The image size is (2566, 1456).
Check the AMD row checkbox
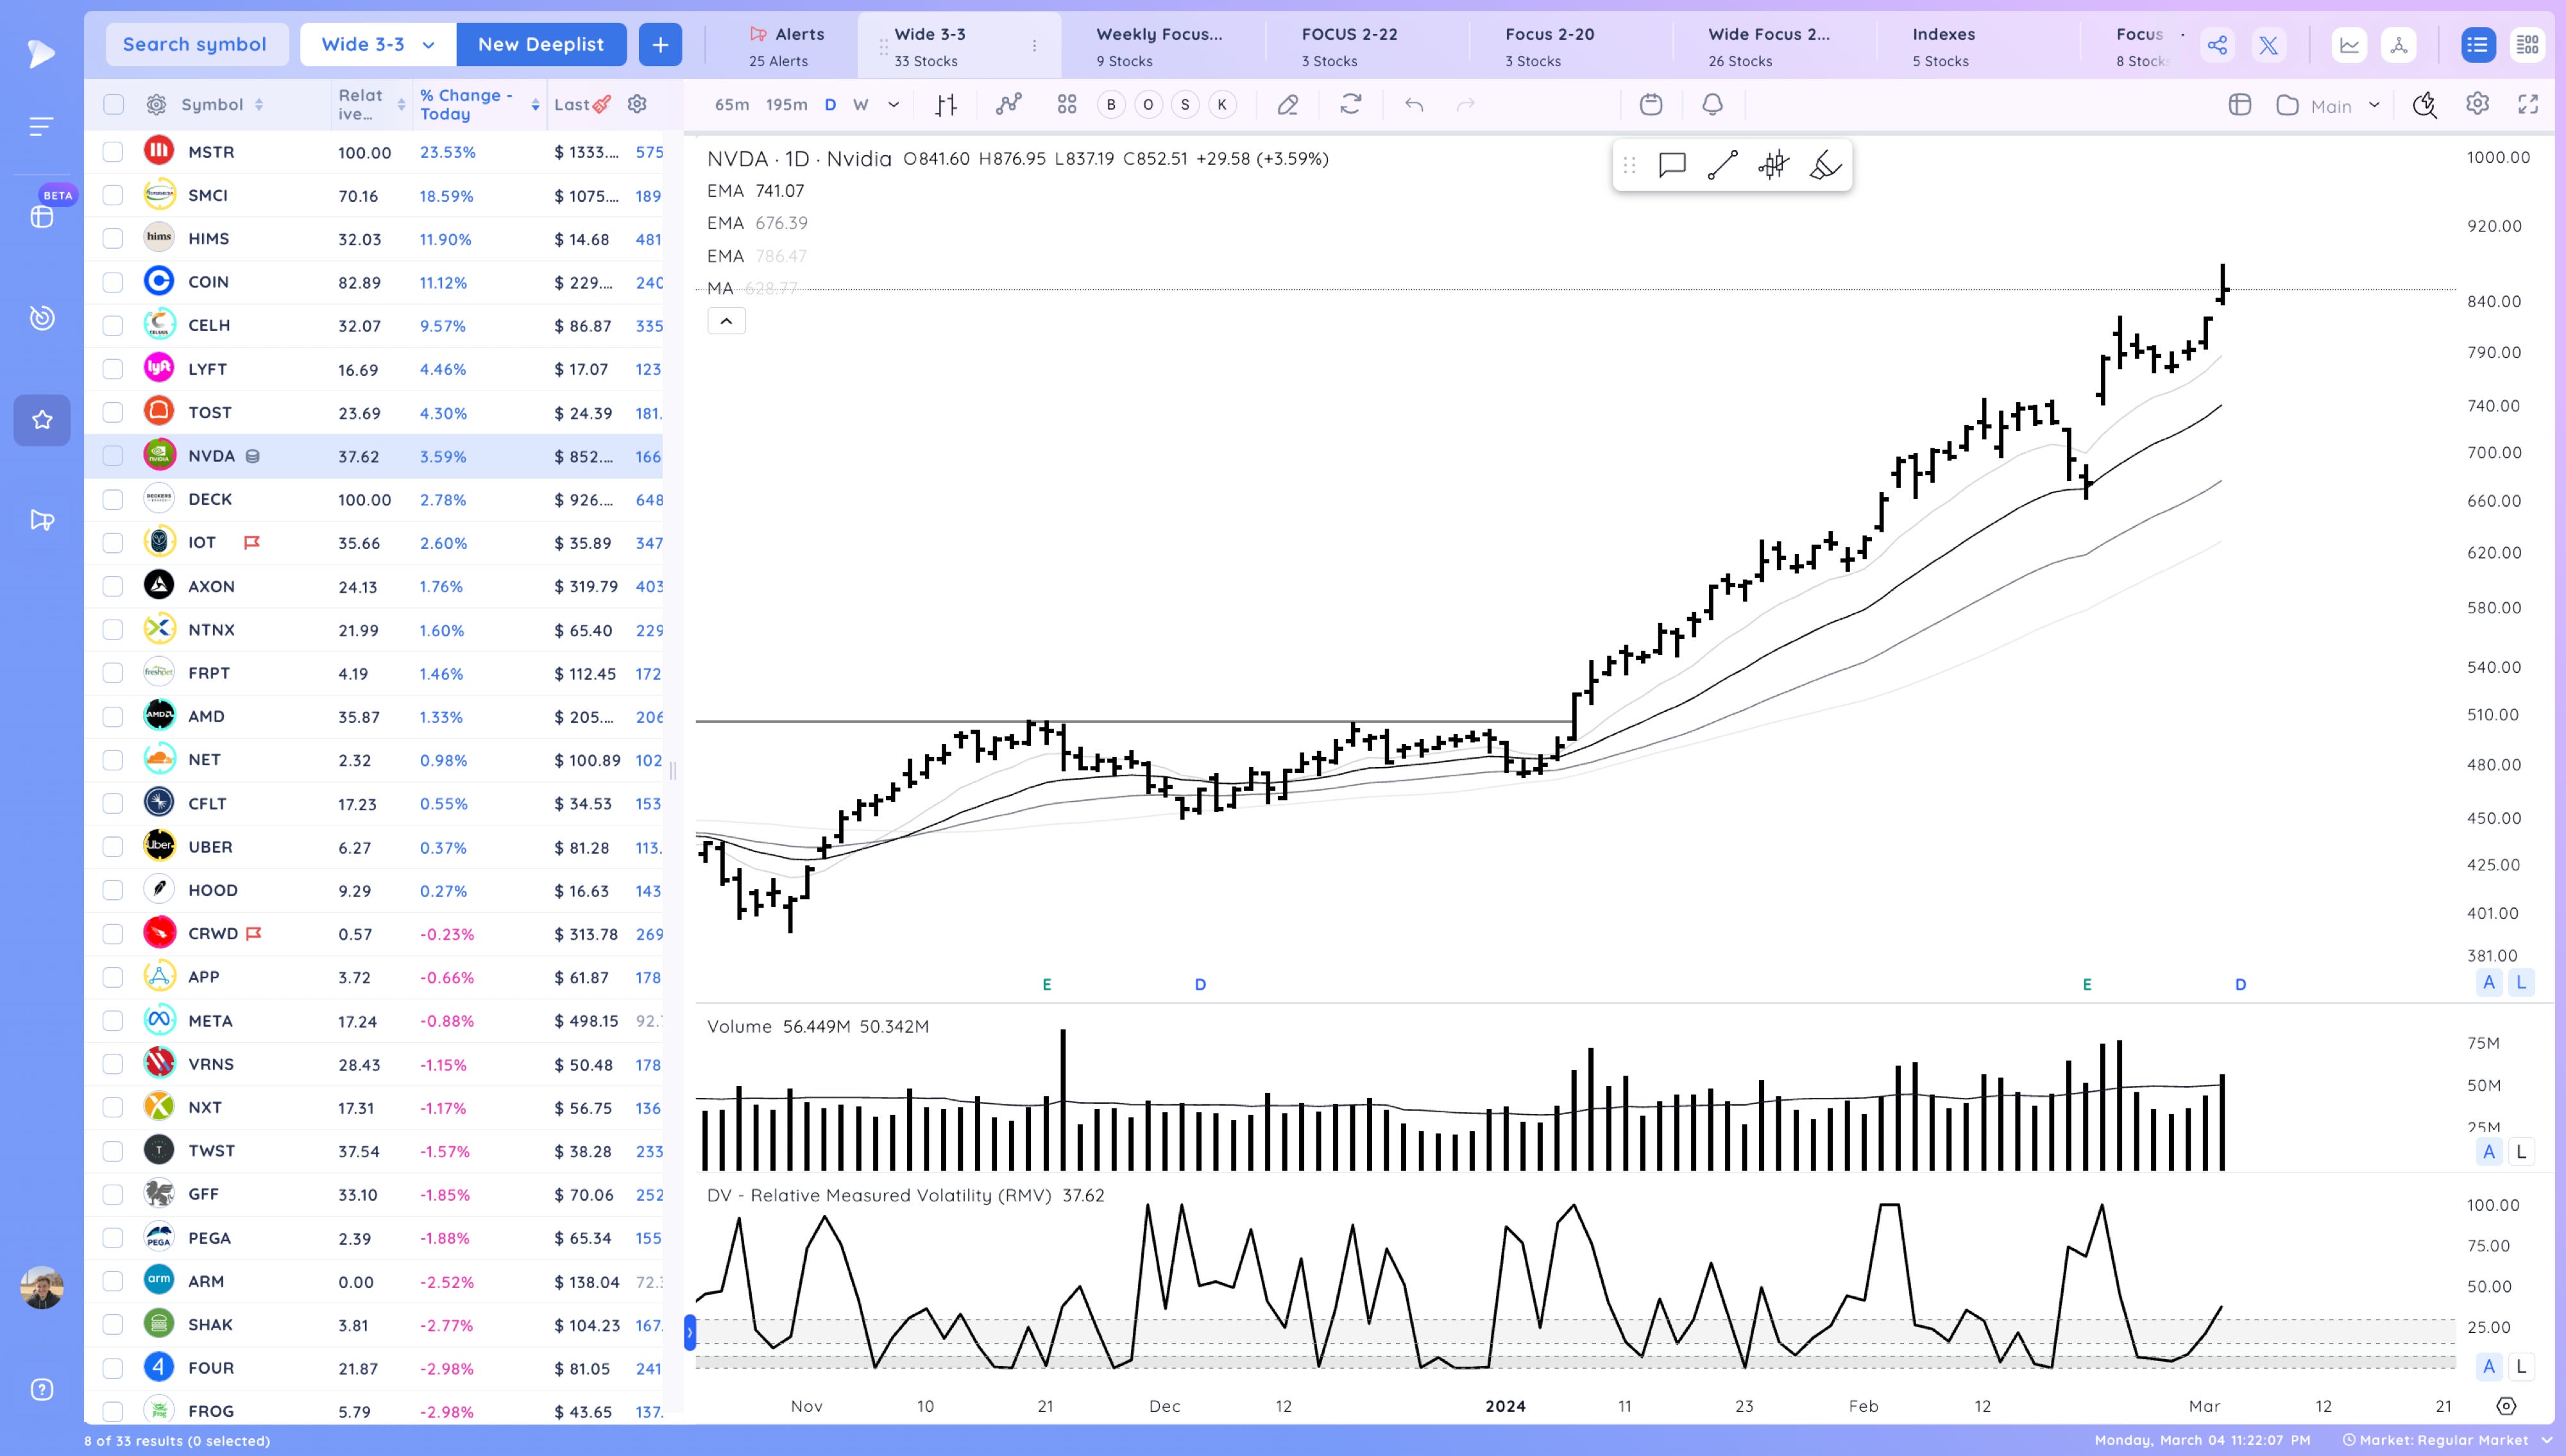point(113,716)
